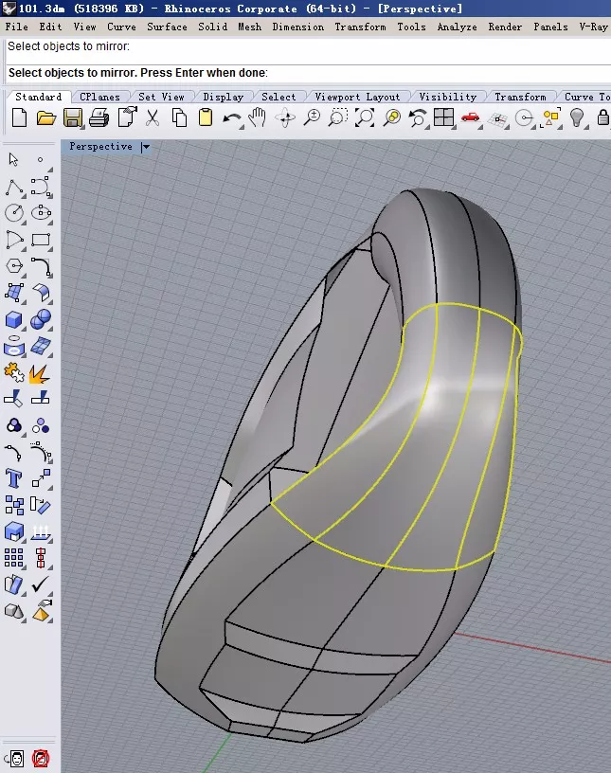Toggle the four-viewport layout icon
611x773 pixels.
coord(444,118)
